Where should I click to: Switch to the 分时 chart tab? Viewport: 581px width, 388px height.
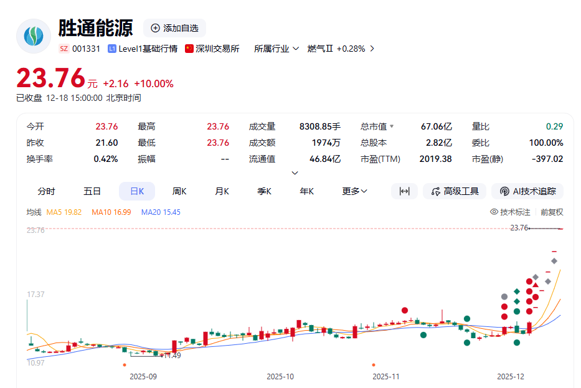click(x=46, y=191)
